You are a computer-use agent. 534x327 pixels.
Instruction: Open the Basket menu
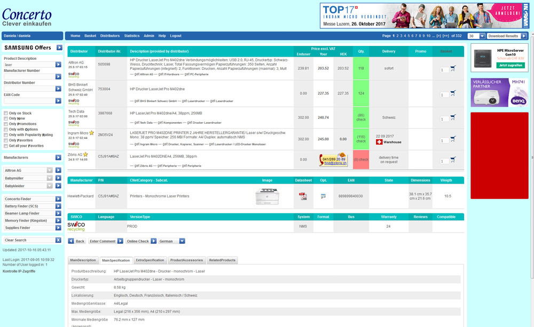[x=90, y=36]
